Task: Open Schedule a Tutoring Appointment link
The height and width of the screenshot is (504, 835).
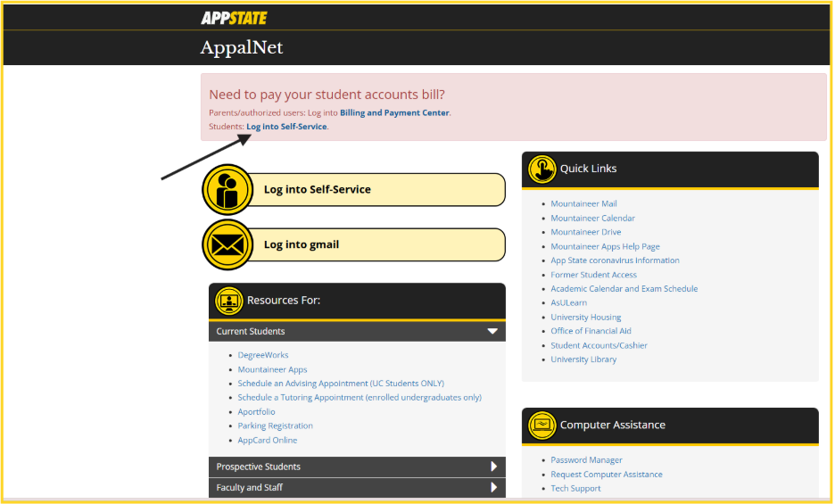Action: click(x=360, y=398)
